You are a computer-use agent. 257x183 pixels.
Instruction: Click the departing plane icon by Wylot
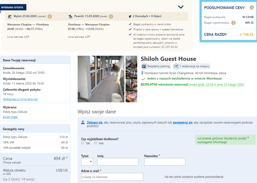[10, 16]
